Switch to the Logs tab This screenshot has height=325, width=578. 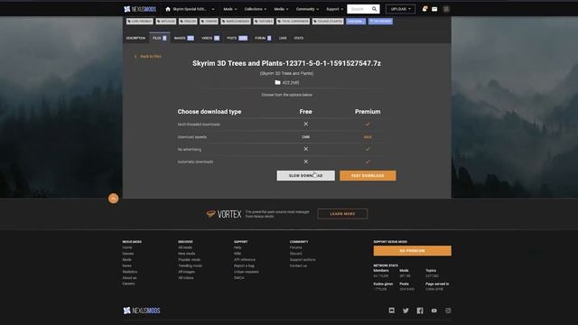[x=283, y=38]
